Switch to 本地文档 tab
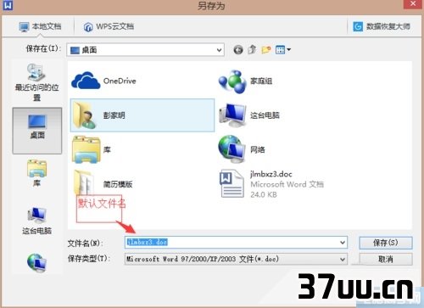The image size is (424, 308). click(x=40, y=26)
